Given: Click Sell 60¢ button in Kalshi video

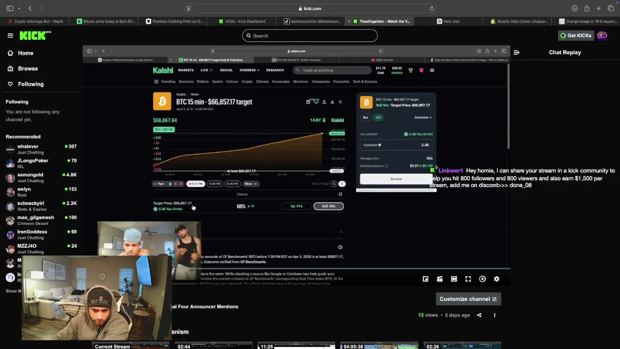Looking at the screenshot, I should pyautogui.click(x=328, y=206).
